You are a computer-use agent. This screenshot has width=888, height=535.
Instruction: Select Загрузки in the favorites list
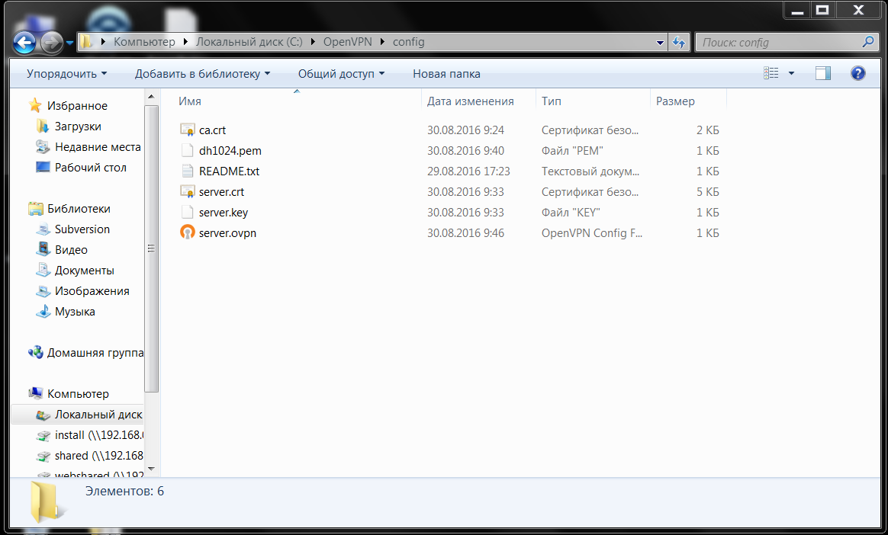coord(78,127)
